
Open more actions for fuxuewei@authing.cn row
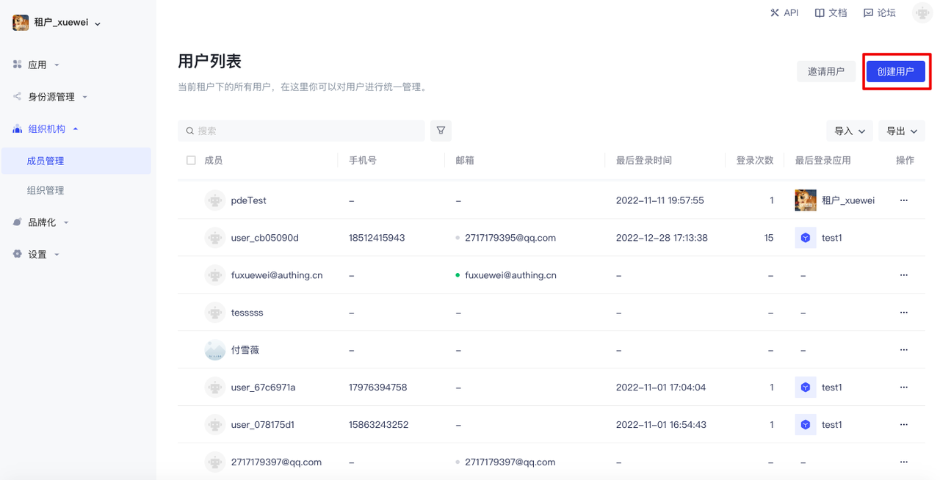pos(904,275)
